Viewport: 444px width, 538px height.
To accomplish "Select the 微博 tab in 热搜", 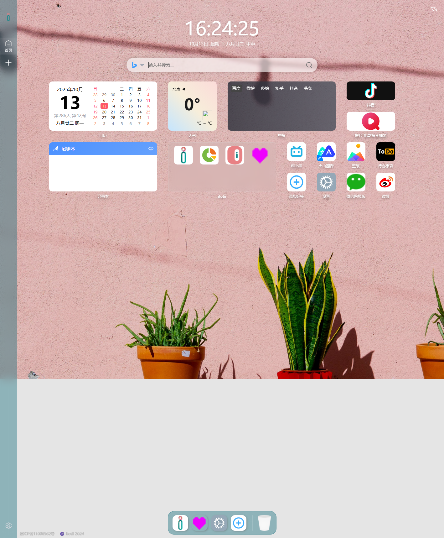I will 250,88.
